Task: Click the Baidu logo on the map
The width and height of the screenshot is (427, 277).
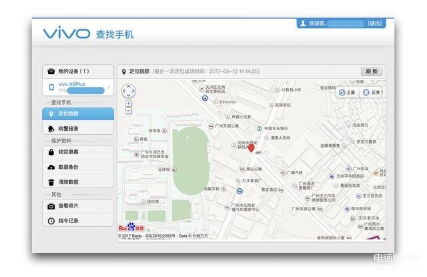Action: pos(131,227)
